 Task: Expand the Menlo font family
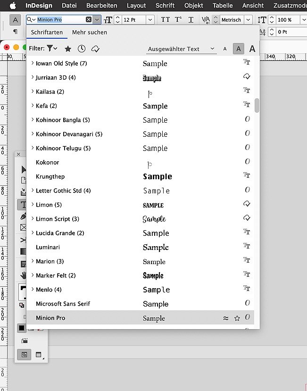(x=33, y=289)
